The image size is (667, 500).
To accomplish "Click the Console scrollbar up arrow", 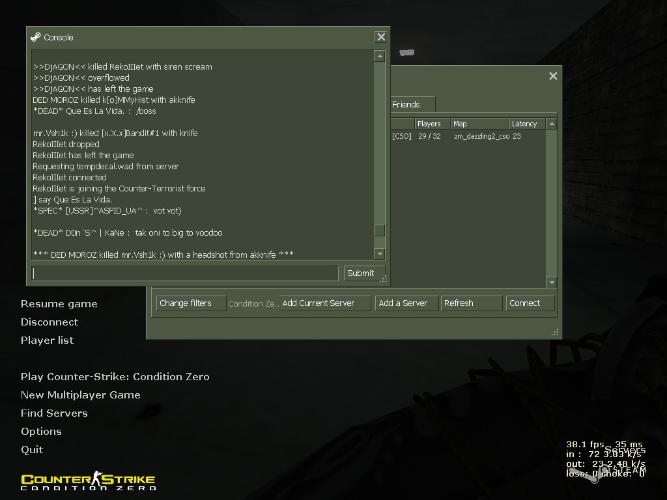I will pyautogui.click(x=380, y=57).
